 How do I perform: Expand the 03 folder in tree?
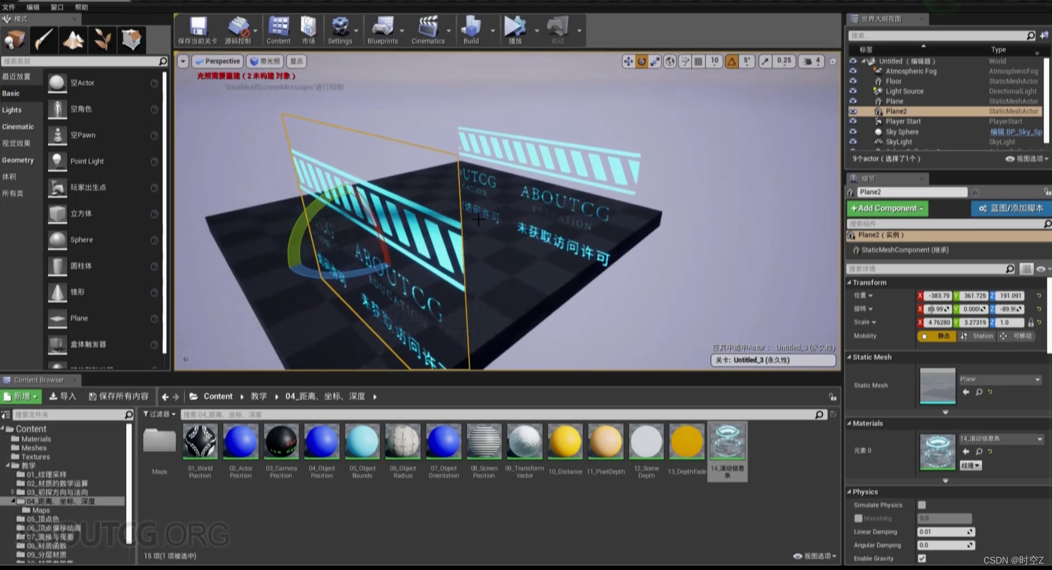point(13,492)
